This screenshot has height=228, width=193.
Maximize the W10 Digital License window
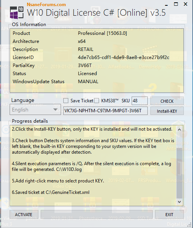point(176,4)
